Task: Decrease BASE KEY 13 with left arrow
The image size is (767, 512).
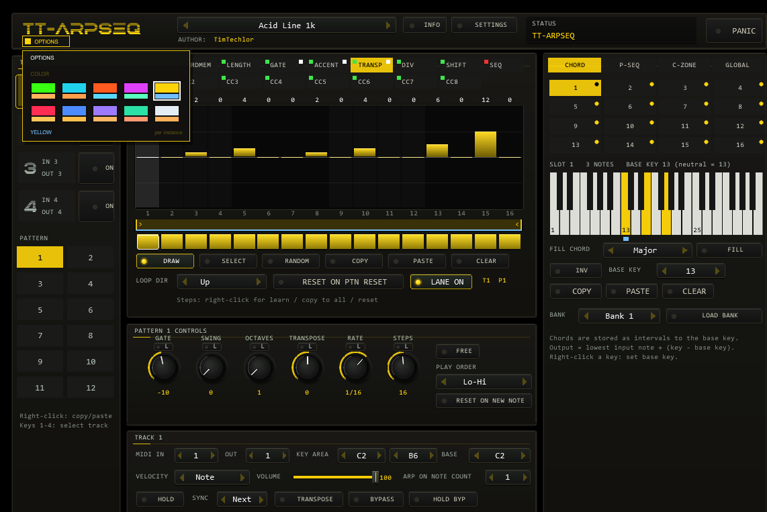Action: [664, 270]
